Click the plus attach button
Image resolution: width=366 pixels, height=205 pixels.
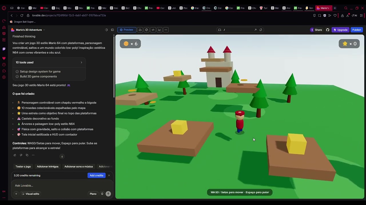[16, 194]
